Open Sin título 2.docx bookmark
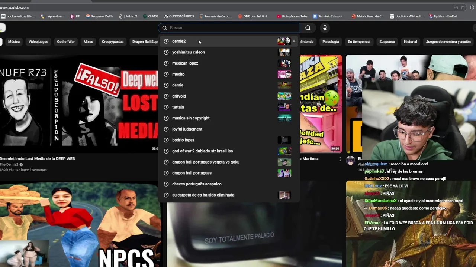 [328, 16]
